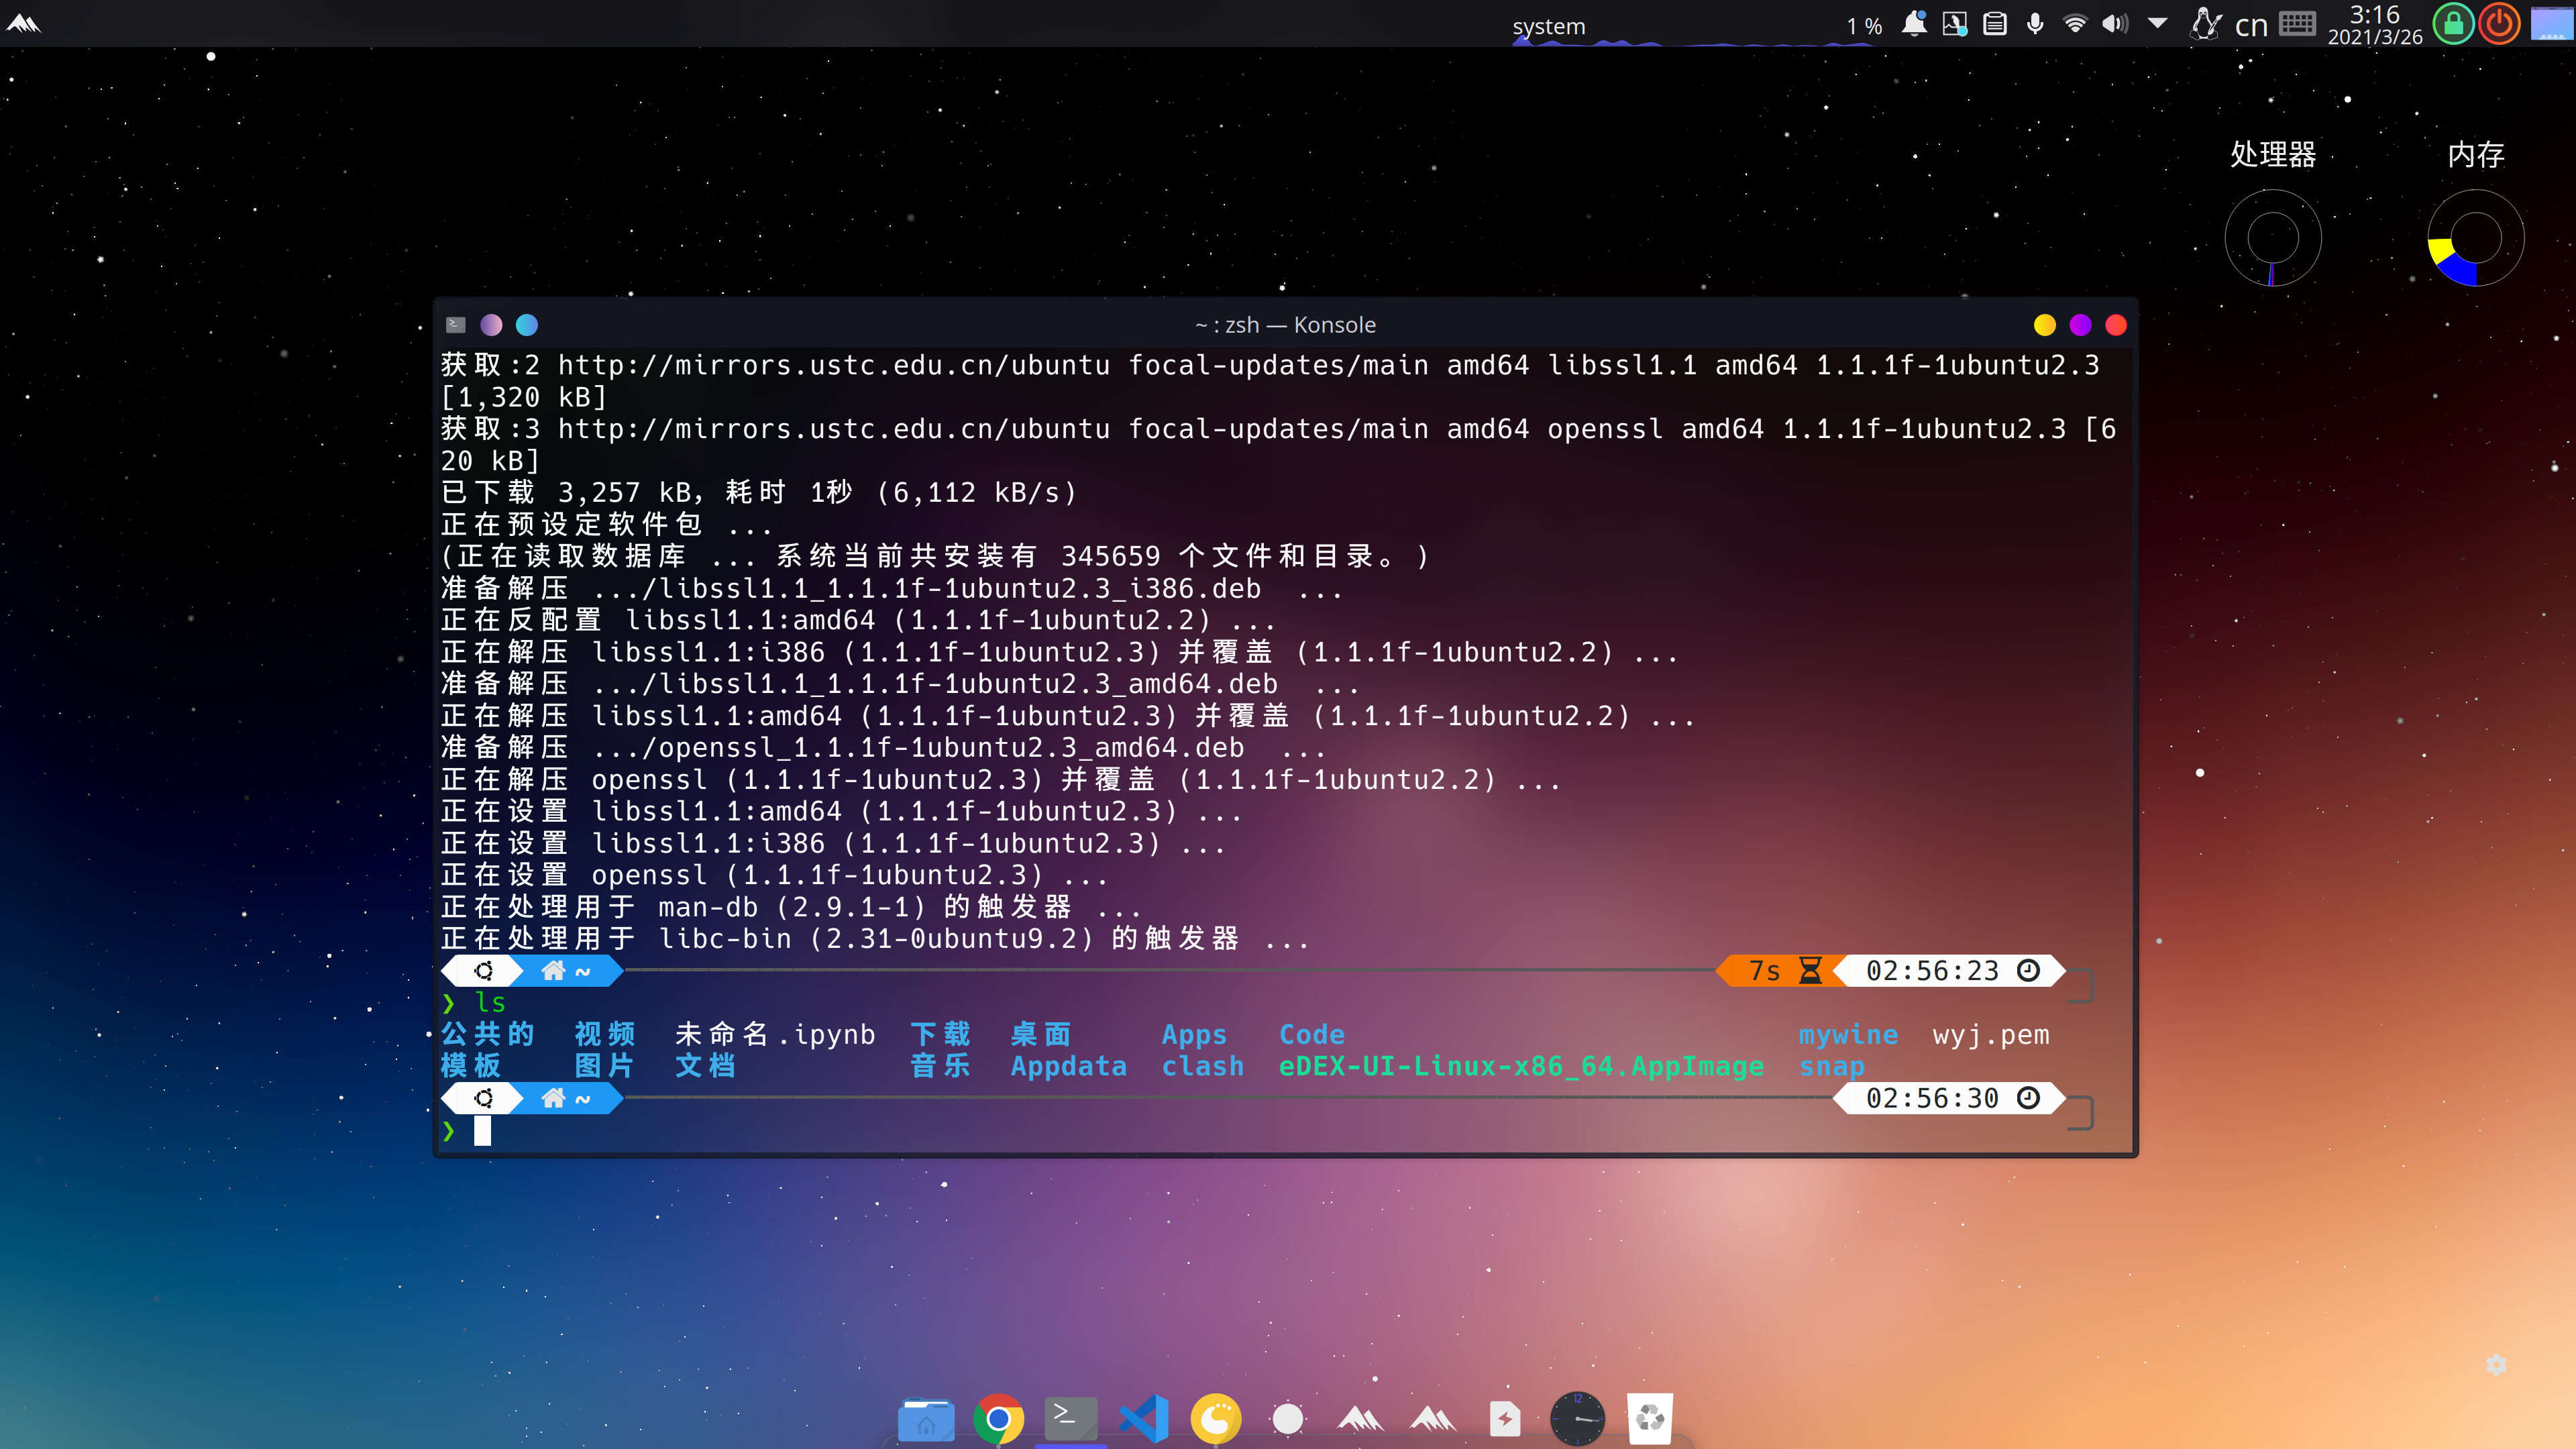
Task: Click the Tux penguin input method icon
Action: click(2205, 23)
